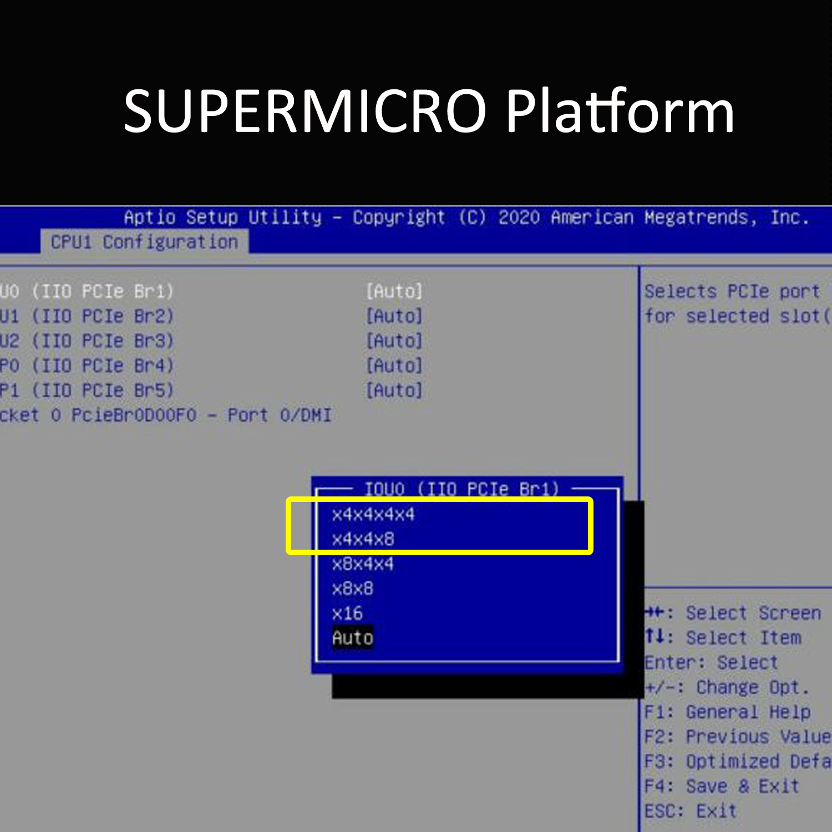Click the 'Select Item' key hint
The height and width of the screenshot is (832, 832).
(723, 638)
